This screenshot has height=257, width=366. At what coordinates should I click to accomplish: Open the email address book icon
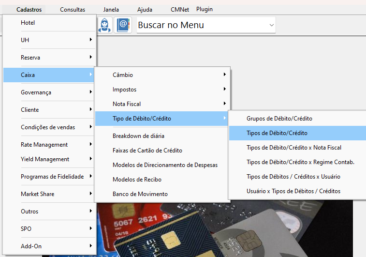click(x=123, y=25)
